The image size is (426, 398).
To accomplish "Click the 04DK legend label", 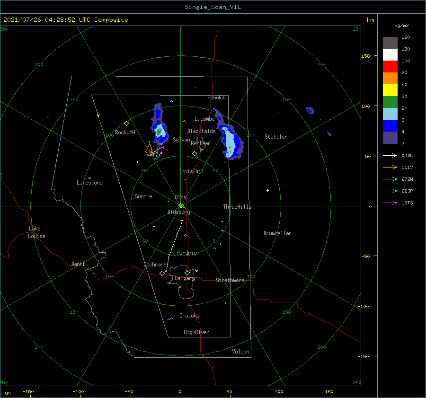I will (x=407, y=155).
